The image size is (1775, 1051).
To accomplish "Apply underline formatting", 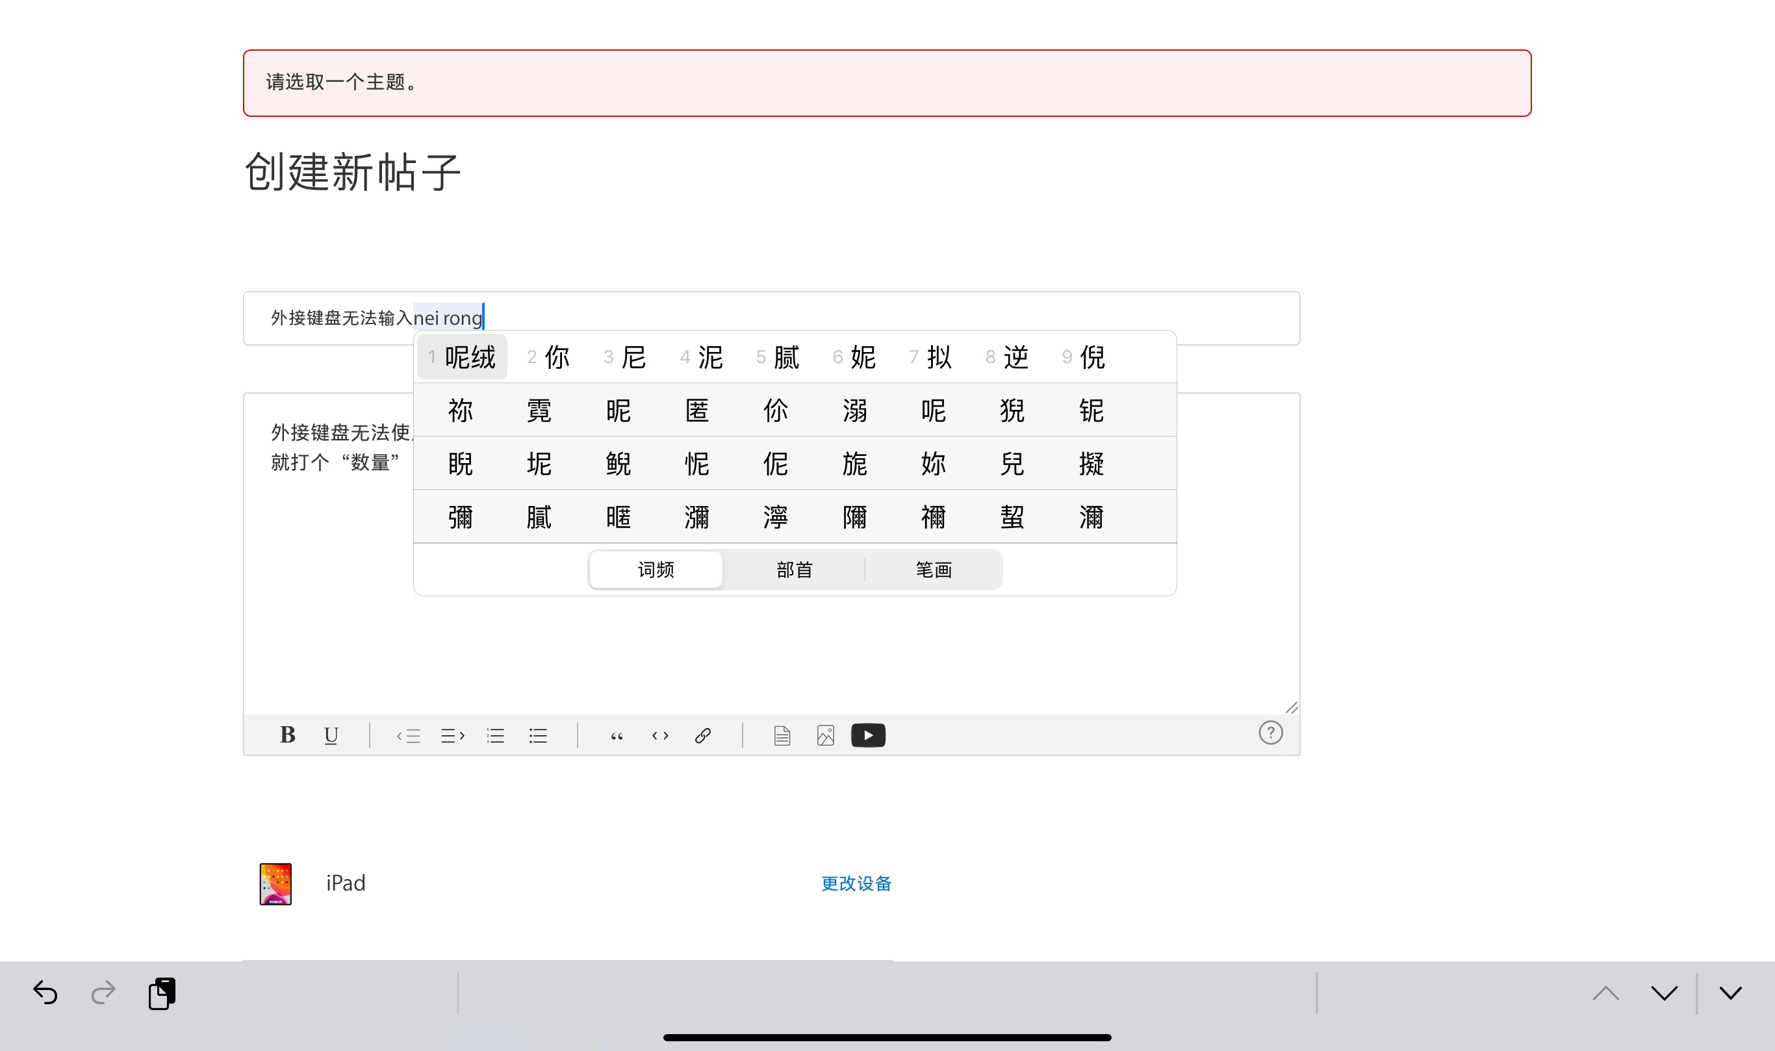I will click(331, 735).
